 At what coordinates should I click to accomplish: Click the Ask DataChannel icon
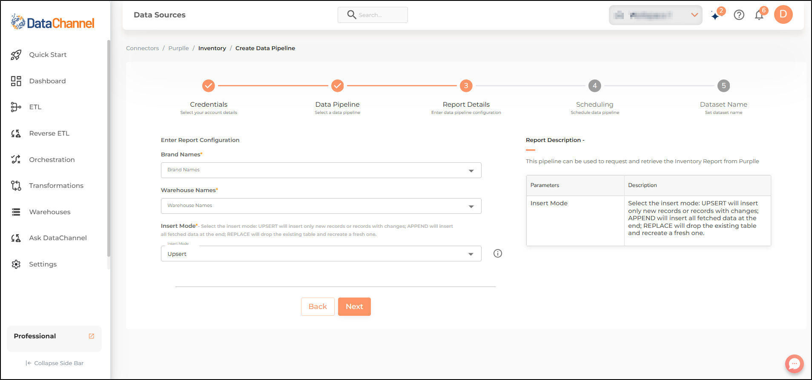[16, 238]
